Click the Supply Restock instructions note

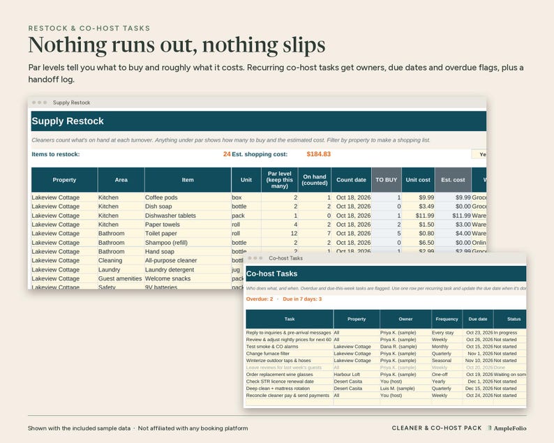(231, 140)
